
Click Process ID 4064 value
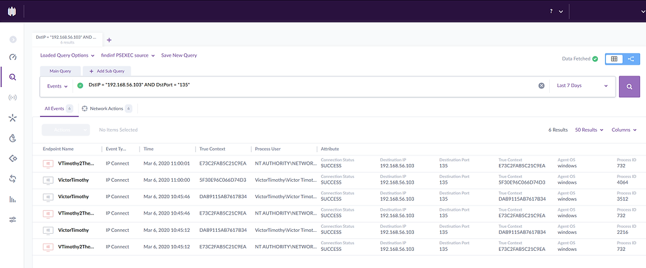622,182
